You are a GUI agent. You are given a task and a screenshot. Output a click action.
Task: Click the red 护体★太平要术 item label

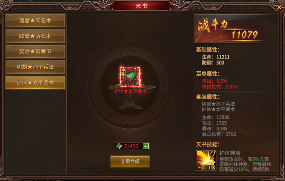point(130,91)
